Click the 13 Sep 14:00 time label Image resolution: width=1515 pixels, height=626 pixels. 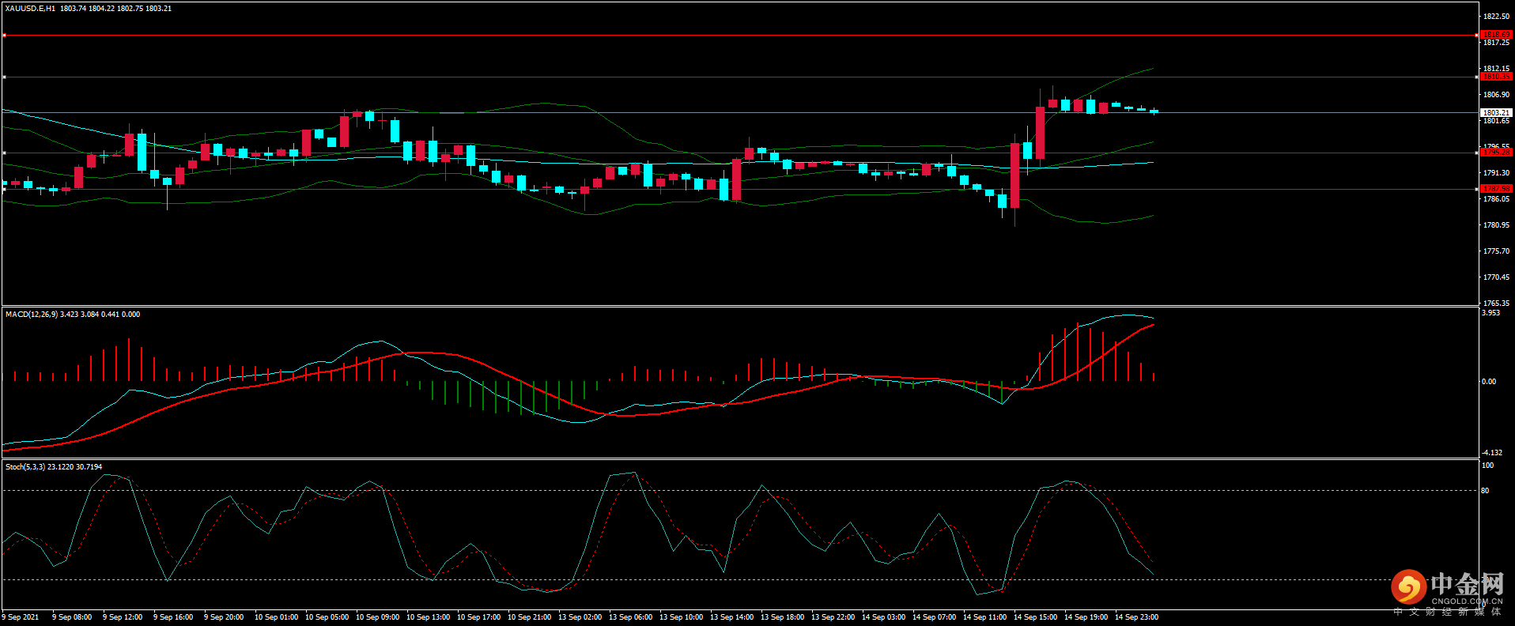pos(732,617)
